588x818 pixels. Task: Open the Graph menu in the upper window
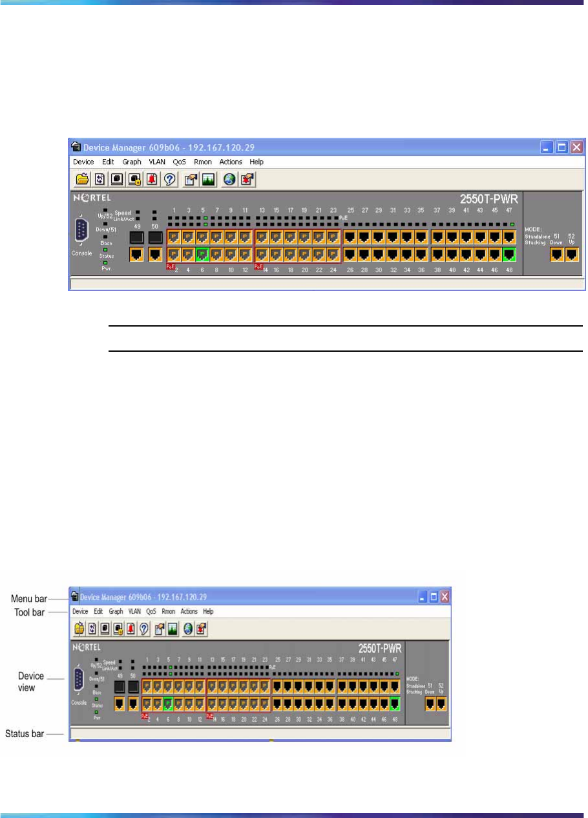coord(132,162)
